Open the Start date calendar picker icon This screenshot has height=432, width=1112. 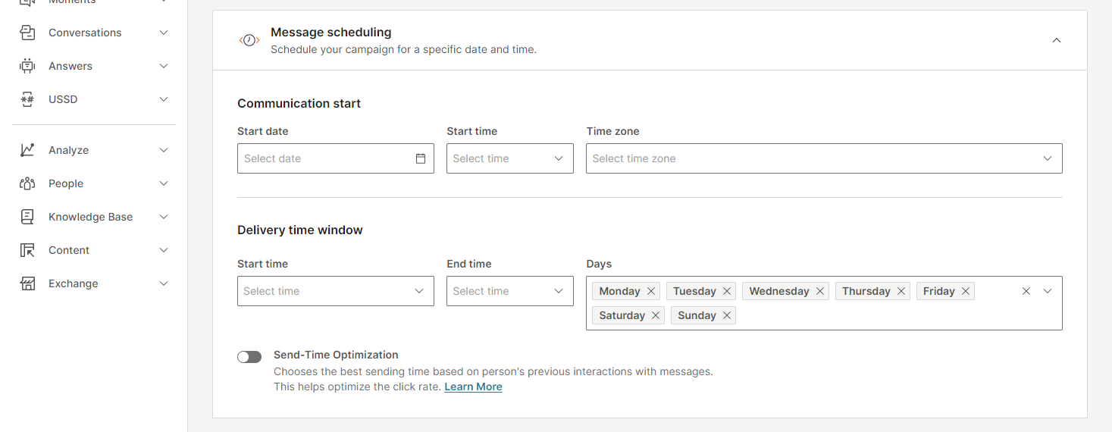421,158
